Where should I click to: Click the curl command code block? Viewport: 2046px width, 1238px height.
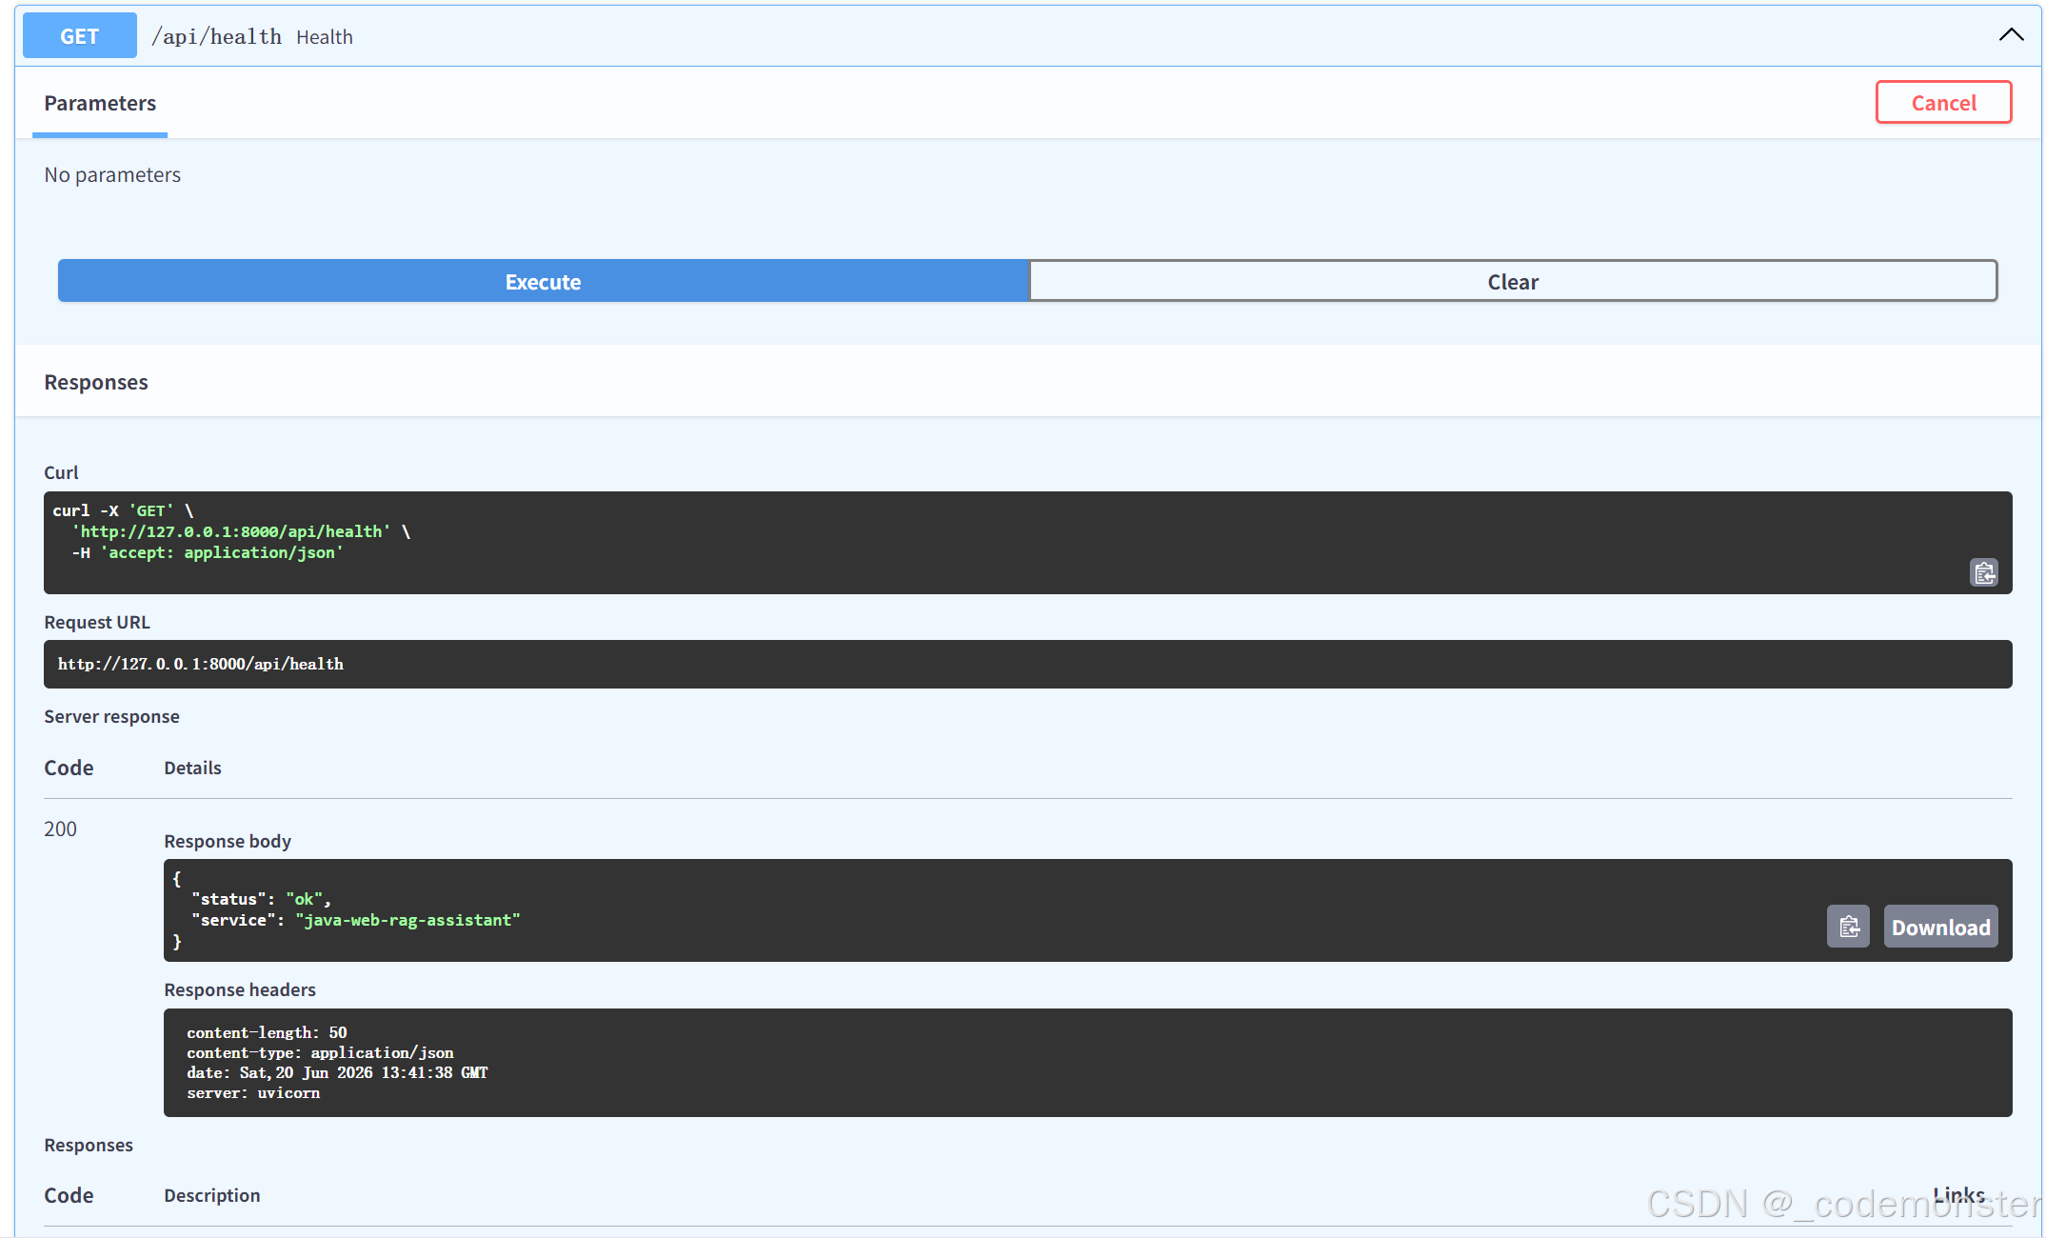1027,542
